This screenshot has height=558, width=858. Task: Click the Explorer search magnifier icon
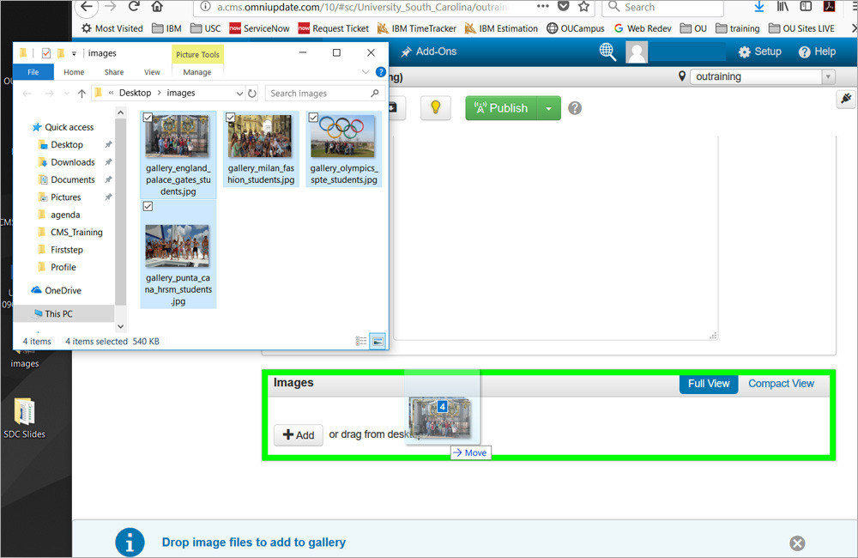coord(375,93)
